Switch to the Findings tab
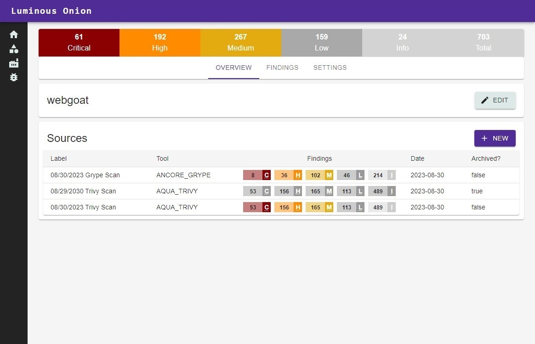The image size is (535, 344). [x=282, y=68]
